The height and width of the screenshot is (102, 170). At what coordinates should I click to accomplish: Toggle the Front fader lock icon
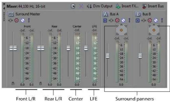coord(13,83)
